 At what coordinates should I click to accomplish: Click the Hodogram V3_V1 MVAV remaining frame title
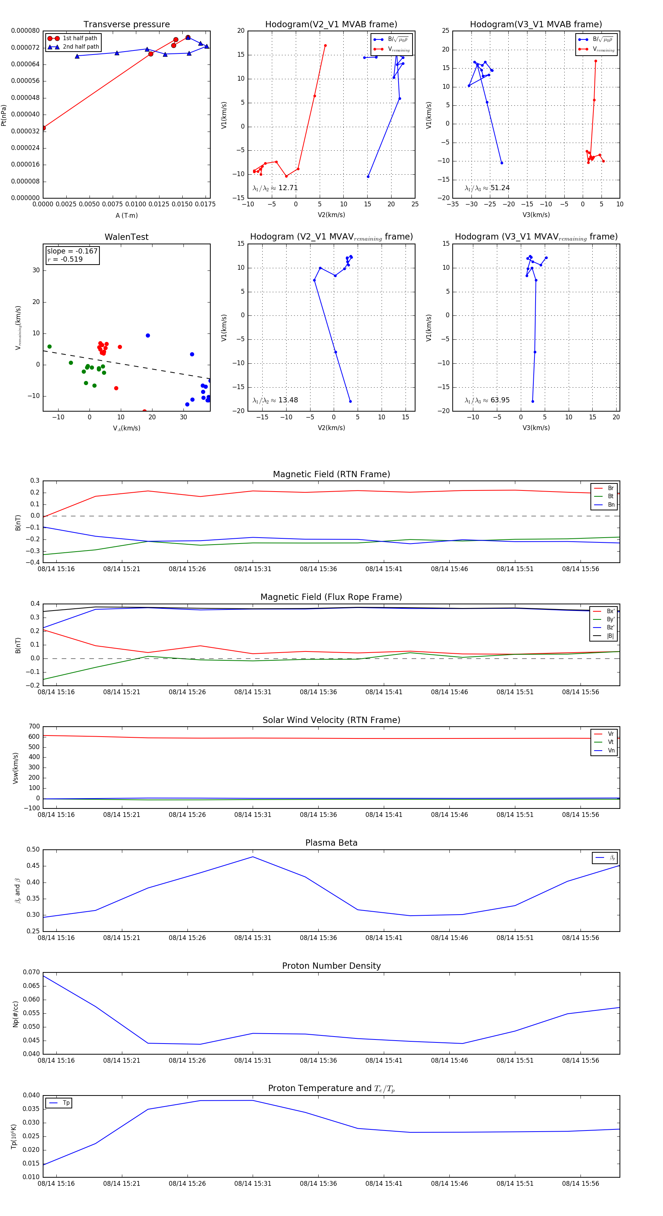[x=536, y=237]
